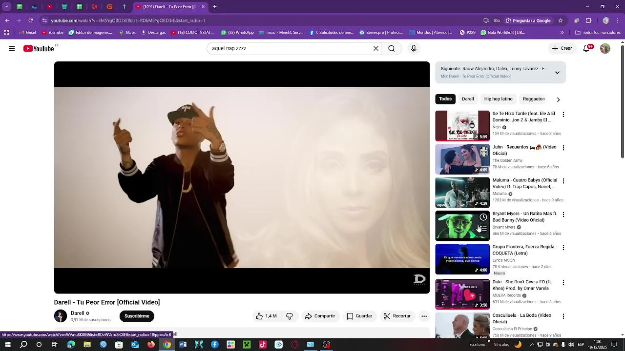625x351 pixels.
Task: Click the page vertical scrollbar
Action: coord(622,101)
